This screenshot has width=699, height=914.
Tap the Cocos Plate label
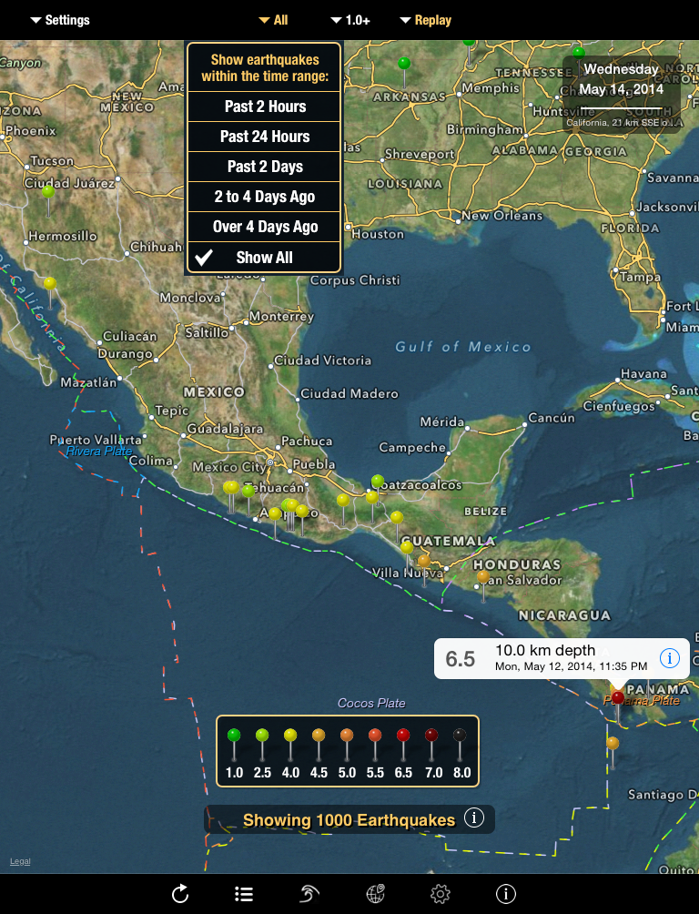pyautogui.click(x=371, y=703)
